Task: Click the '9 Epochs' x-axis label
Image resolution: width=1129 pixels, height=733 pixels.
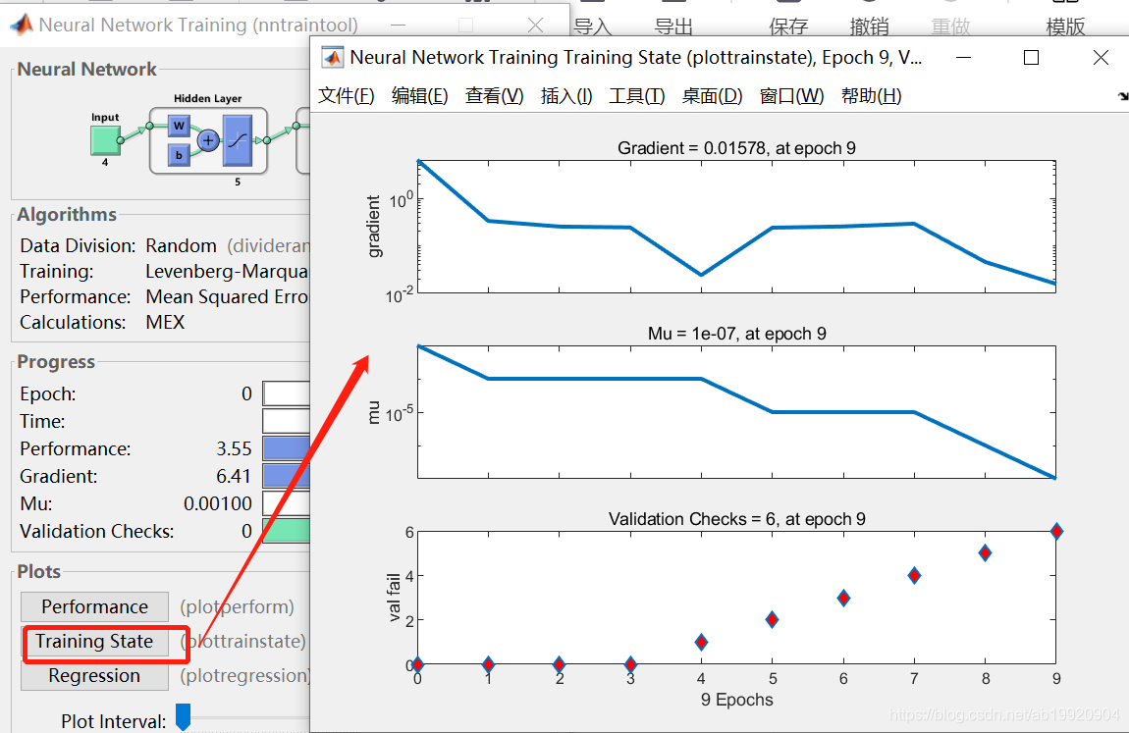Action: click(736, 700)
